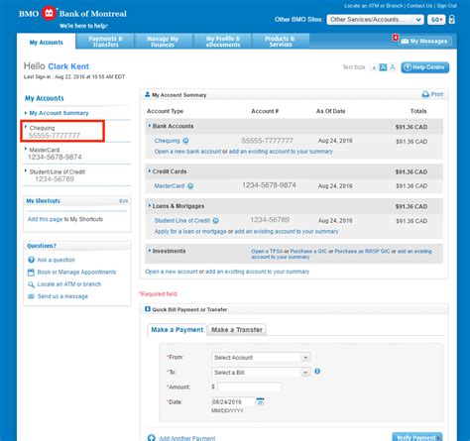Click the Sign Out link

pos(446,6)
